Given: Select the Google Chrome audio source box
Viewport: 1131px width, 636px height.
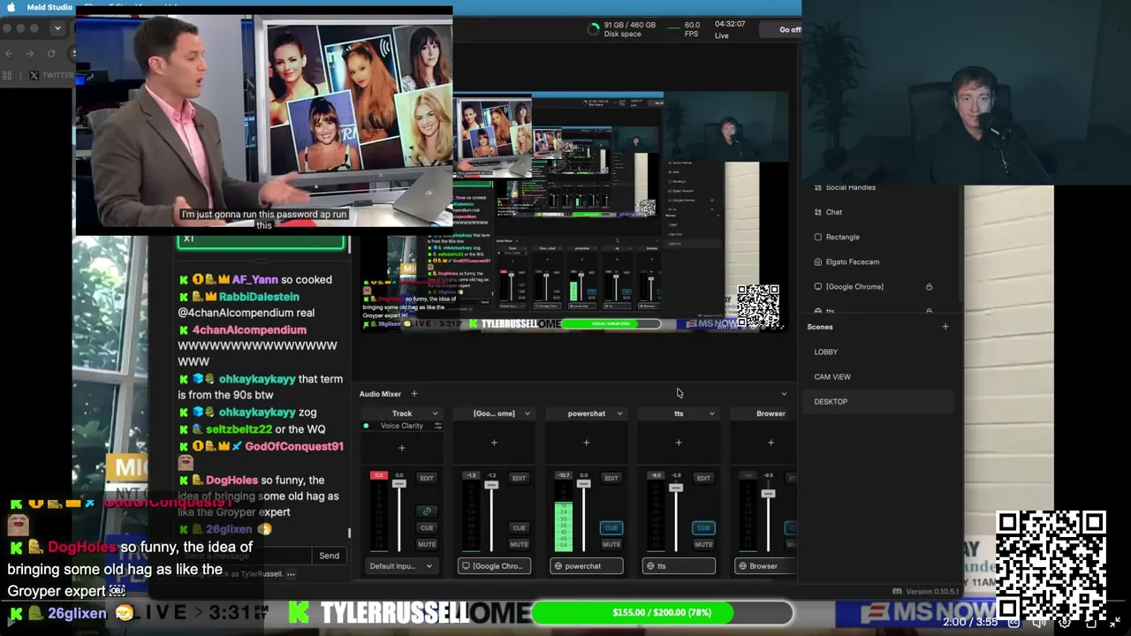Looking at the screenshot, I should coord(494,566).
